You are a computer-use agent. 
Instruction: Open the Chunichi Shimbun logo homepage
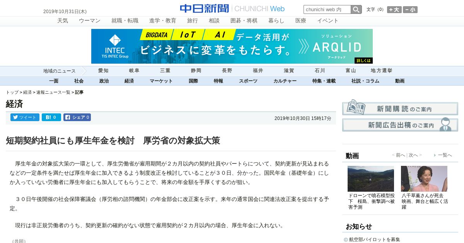[x=232, y=8]
